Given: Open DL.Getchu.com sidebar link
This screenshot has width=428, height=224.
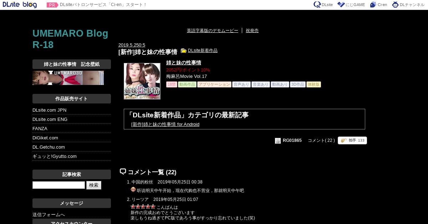Looking at the screenshot, I should click(x=49, y=147).
